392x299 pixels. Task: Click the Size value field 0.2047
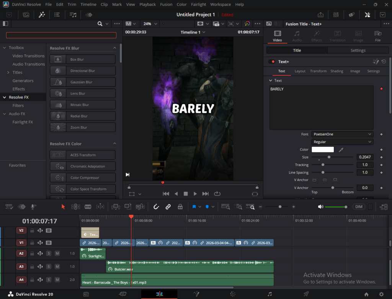[365, 157]
